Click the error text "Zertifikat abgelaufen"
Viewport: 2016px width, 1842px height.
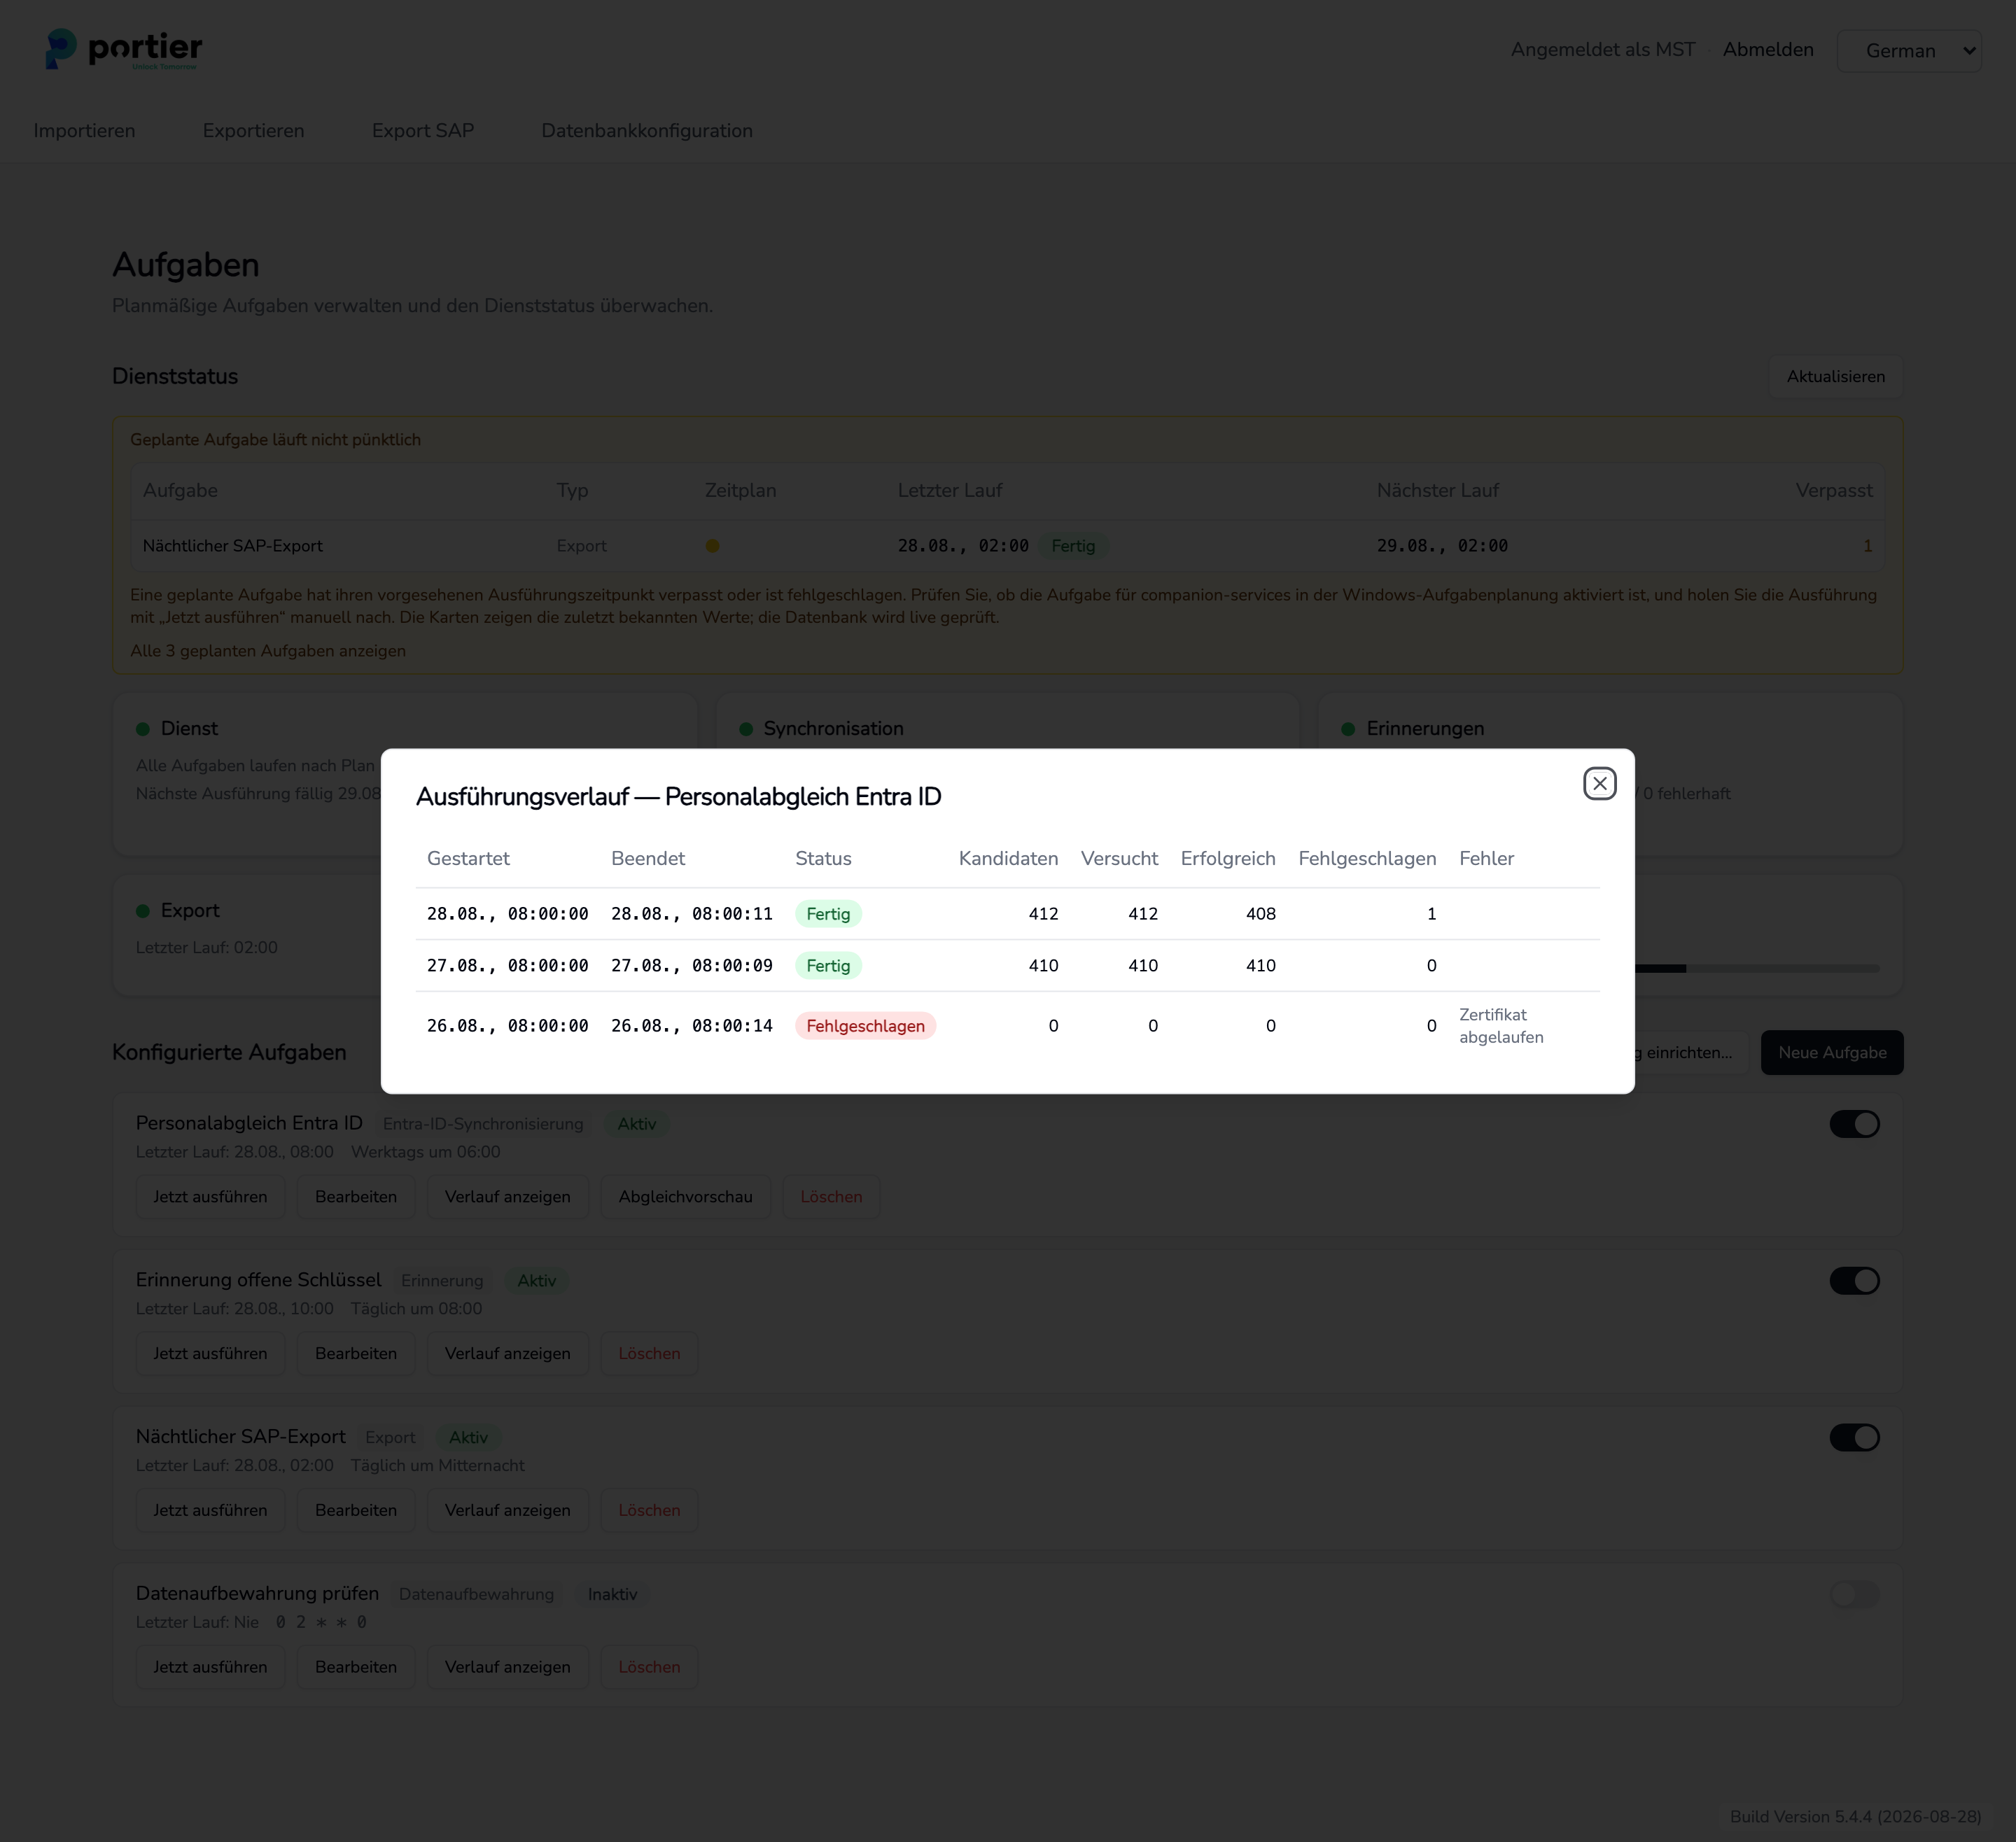[1501, 1026]
